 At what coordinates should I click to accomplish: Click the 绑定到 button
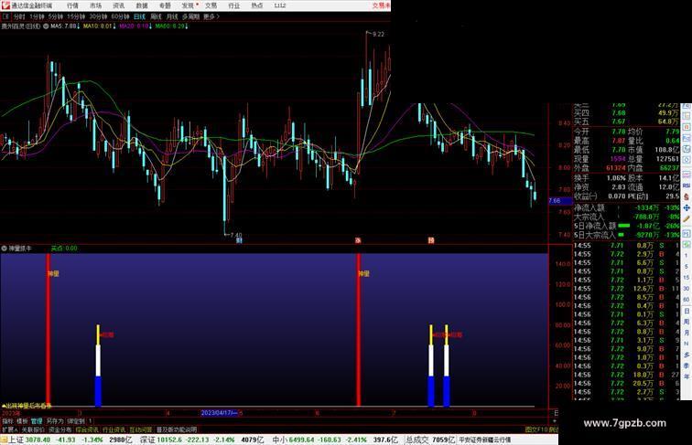(x=76, y=421)
